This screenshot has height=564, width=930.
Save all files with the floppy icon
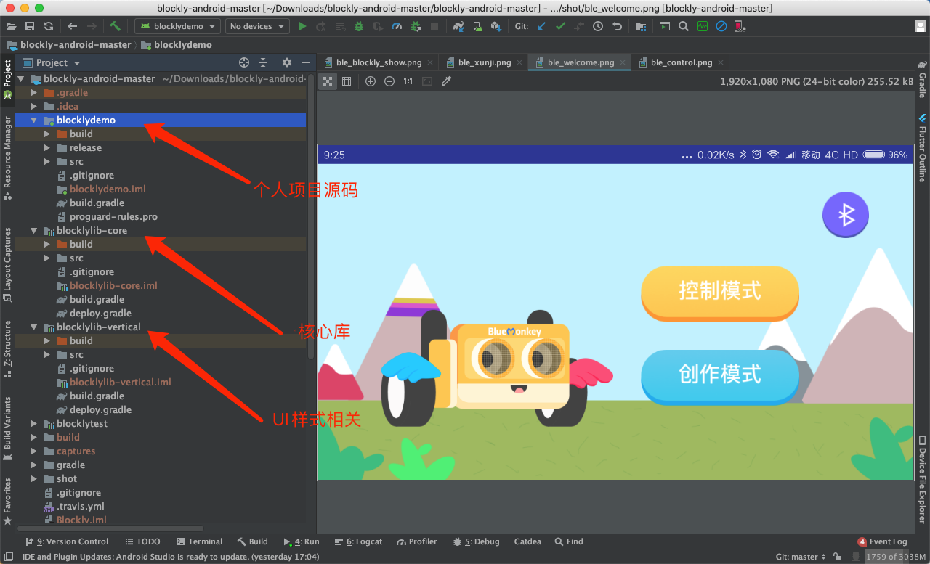tap(30, 26)
